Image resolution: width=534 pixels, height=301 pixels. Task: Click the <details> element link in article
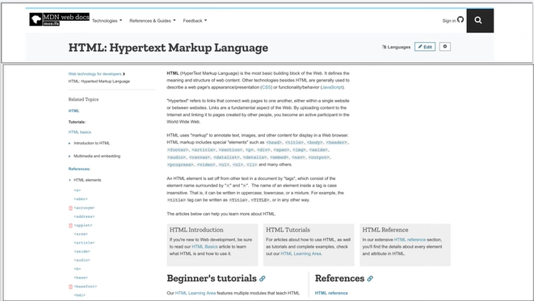tap(254, 157)
